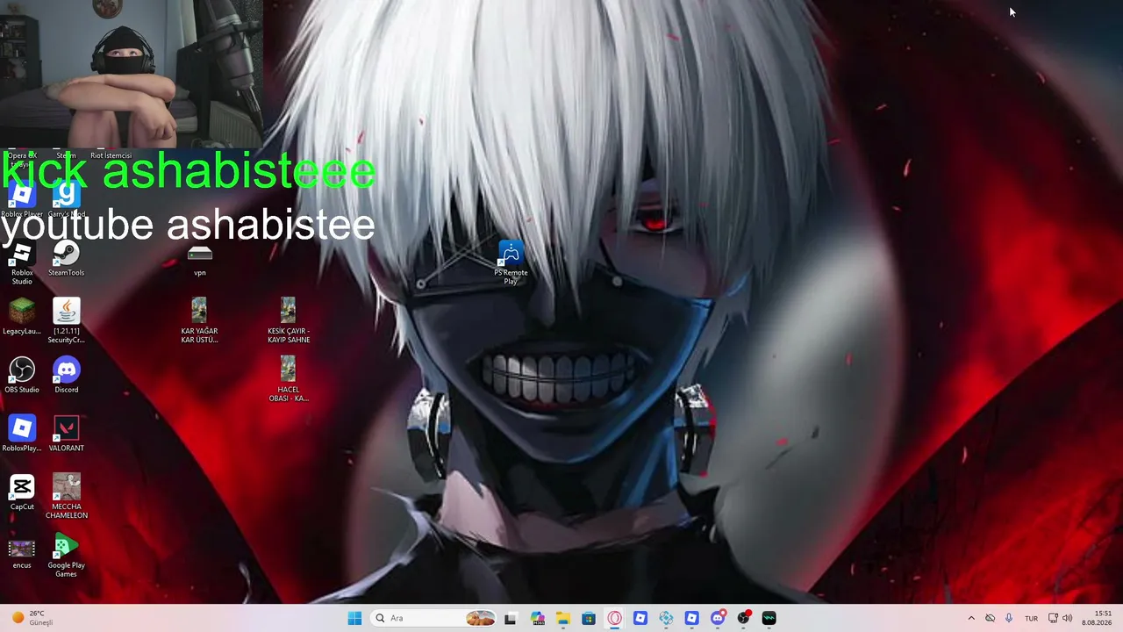Open the green waveform app on taskbar
The height and width of the screenshot is (632, 1123).
tap(769, 618)
